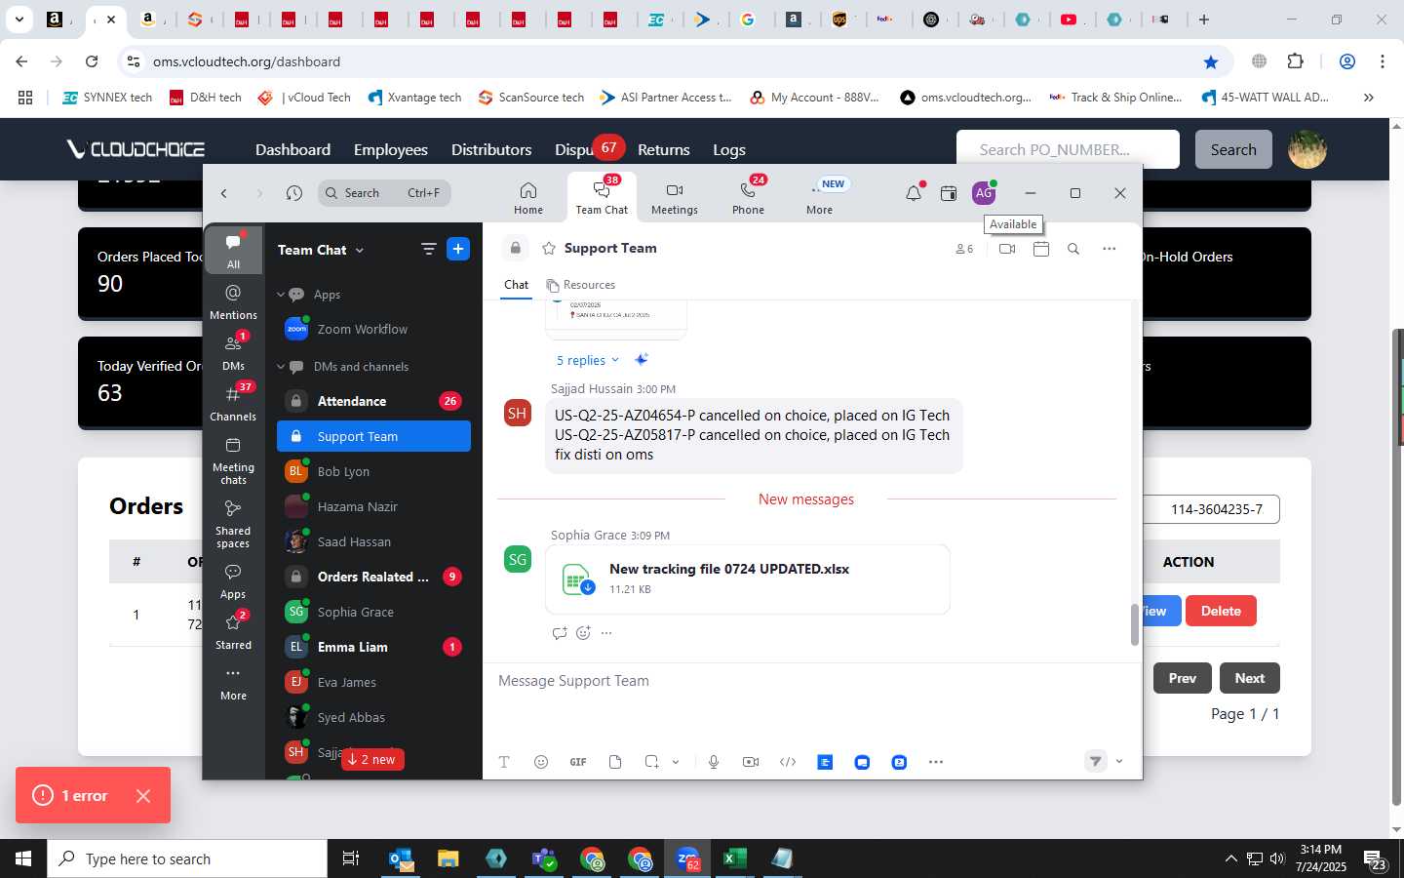Click the Zoom search box

pyautogui.click(x=384, y=193)
